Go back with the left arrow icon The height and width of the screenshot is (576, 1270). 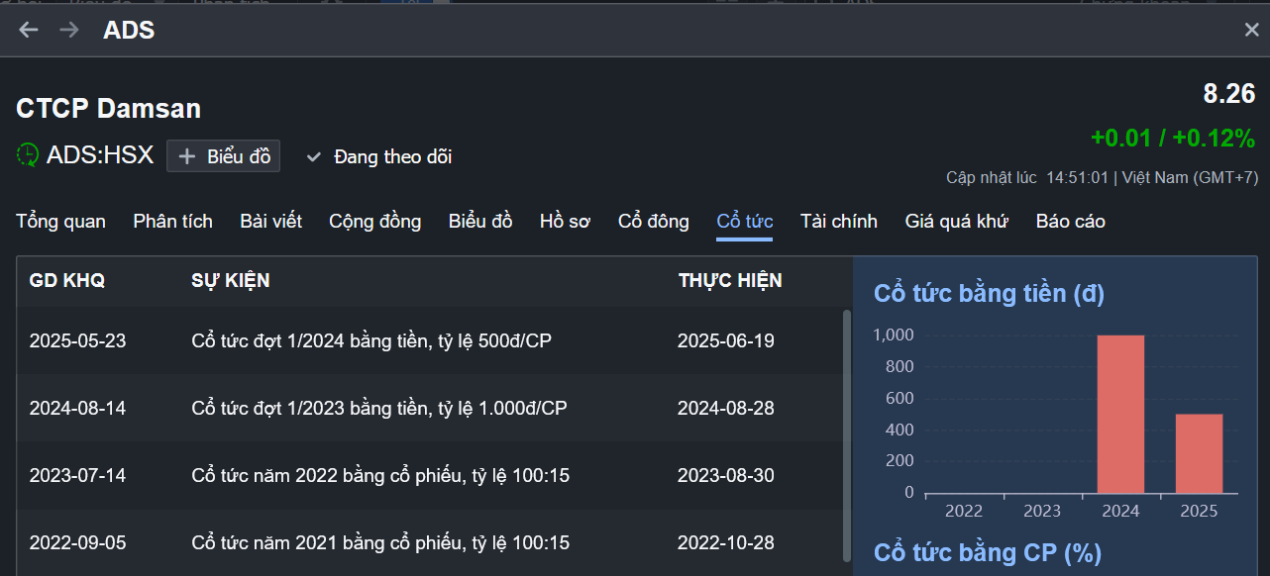coord(29,30)
